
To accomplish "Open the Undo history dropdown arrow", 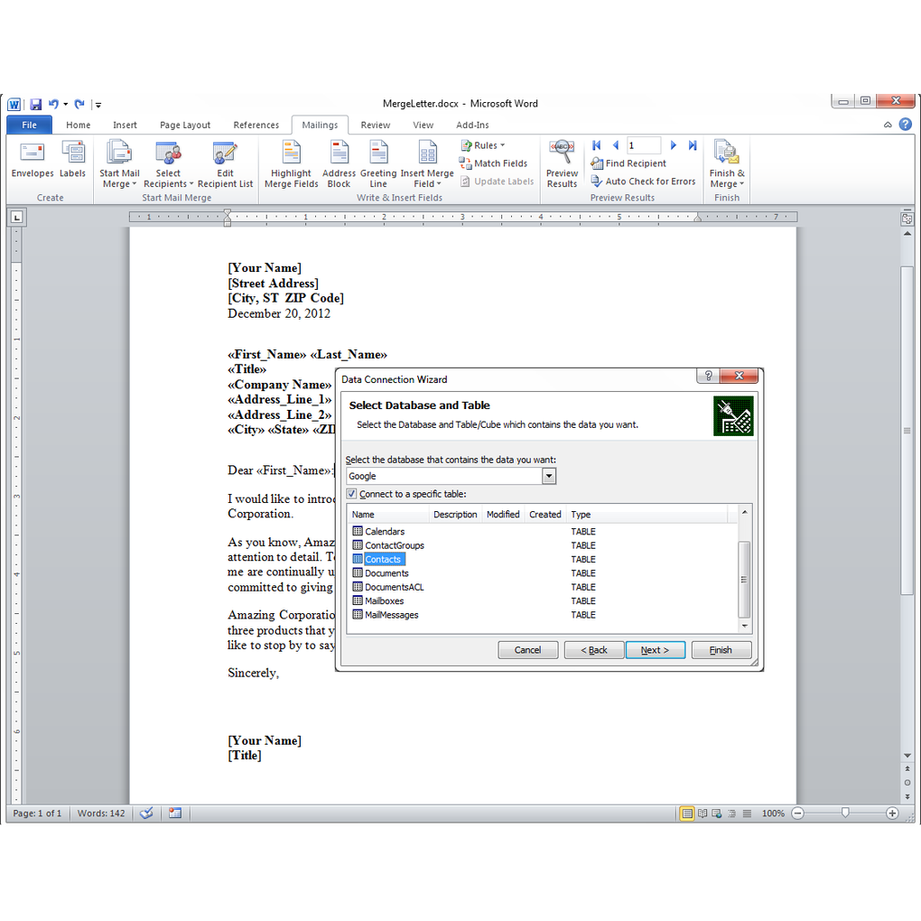I will (x=66, y=105).
